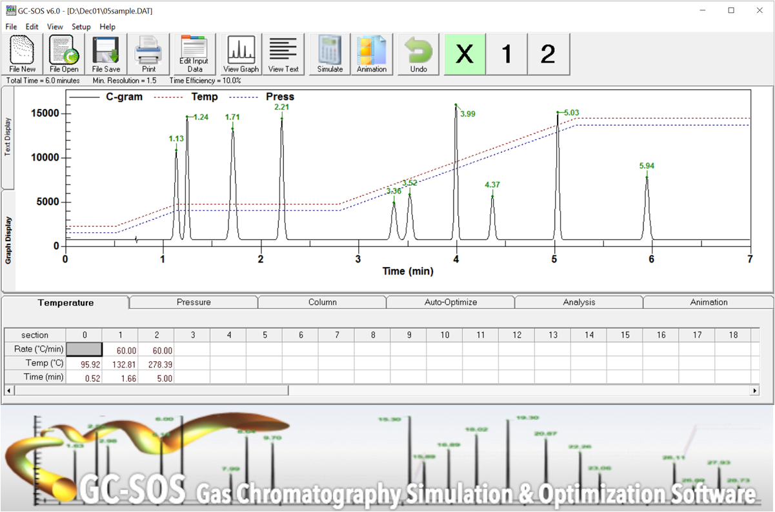Click the Time cell 0.52

click(84, 377)
